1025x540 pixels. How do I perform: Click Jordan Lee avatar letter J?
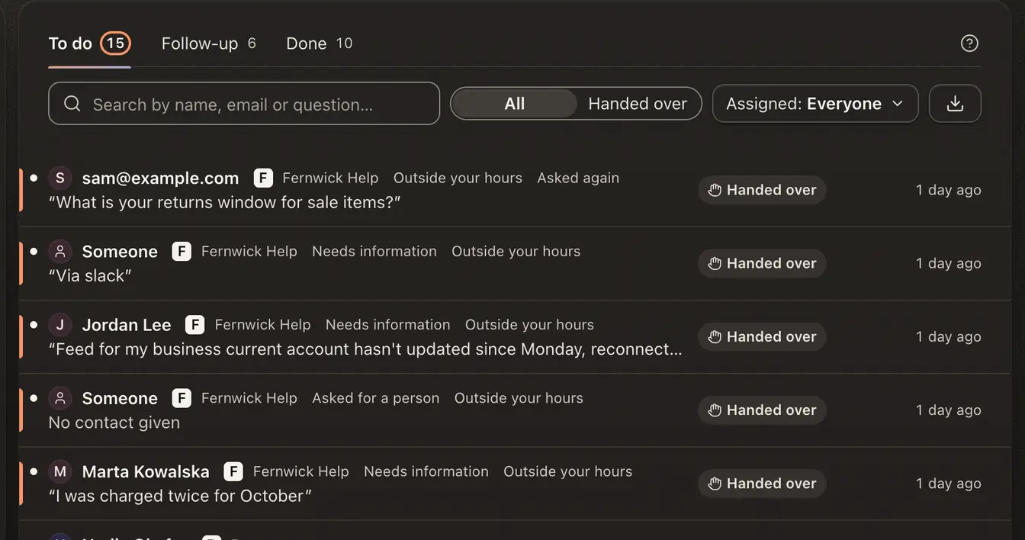pyautogui.click(x=60, y=324)
